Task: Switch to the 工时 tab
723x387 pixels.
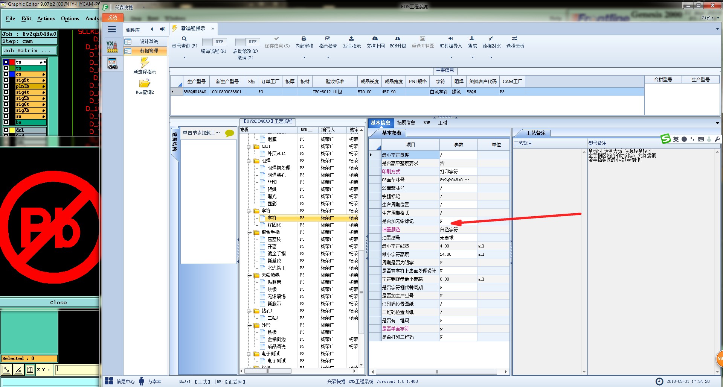Action: [x=443, y=123]
